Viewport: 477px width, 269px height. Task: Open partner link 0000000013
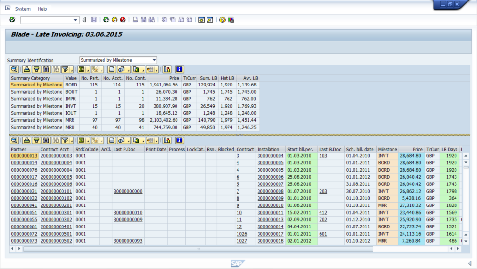(24, 156)
